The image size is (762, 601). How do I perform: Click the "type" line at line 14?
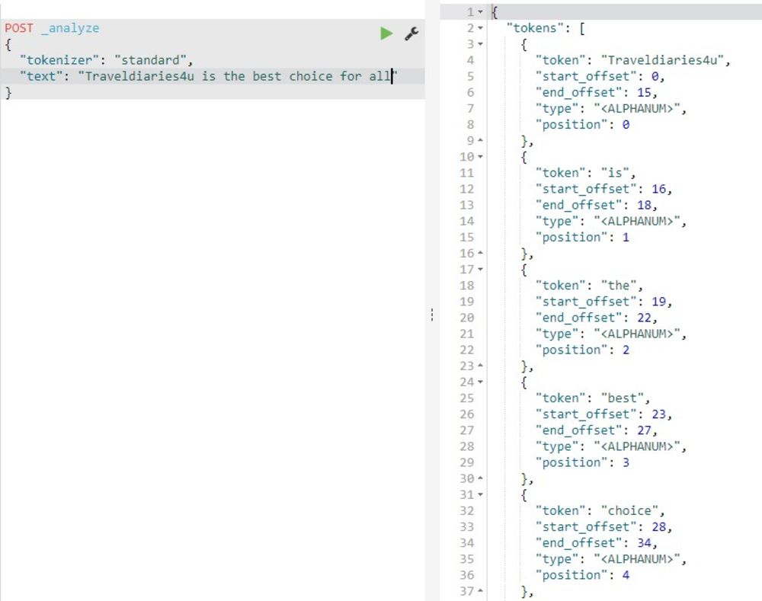coord(611,221)
